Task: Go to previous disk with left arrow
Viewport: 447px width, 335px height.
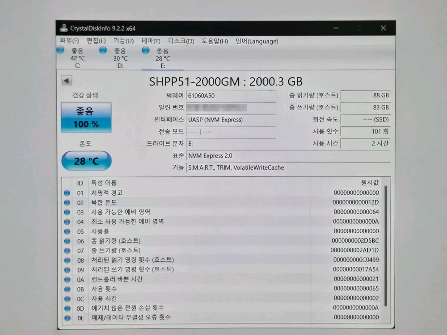Action: [x=67, y=80]
